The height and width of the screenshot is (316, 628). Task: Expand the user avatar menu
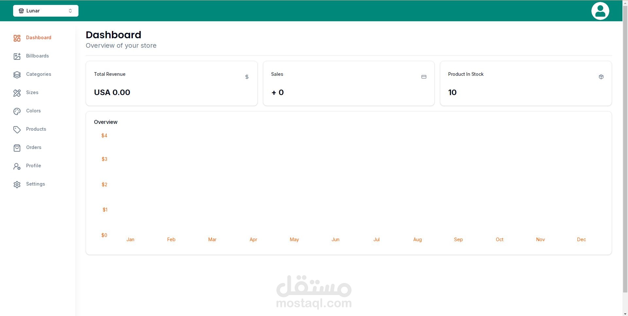point(600,11)
